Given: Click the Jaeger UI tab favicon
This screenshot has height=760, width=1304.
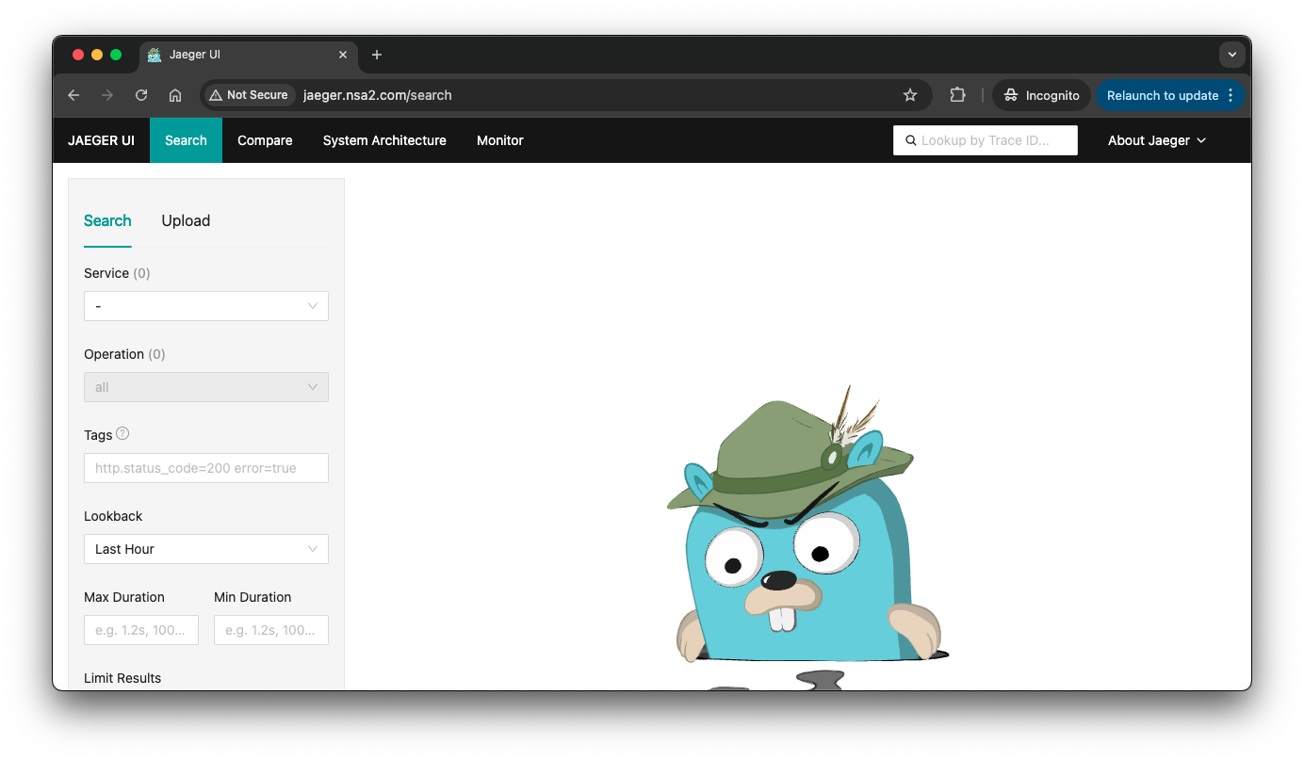Looking at the screenshot, I should (155, 55).
